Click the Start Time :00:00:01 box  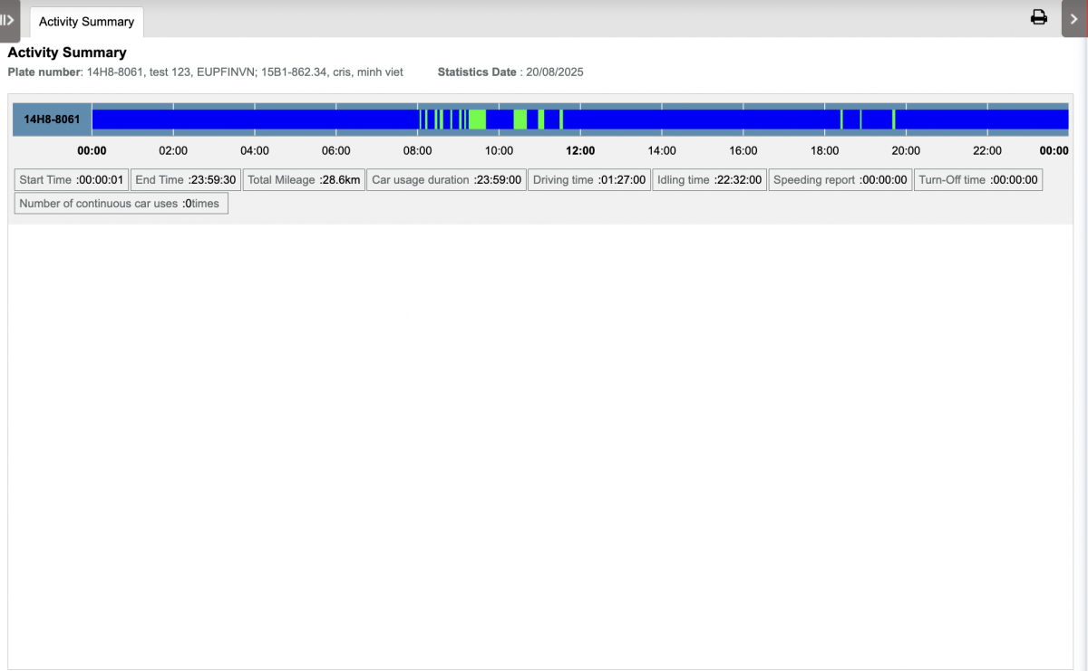72,180
